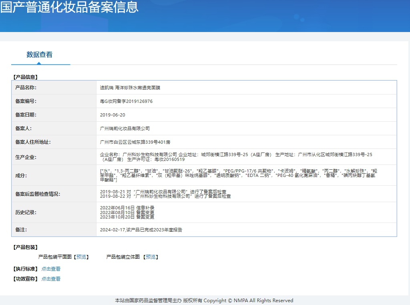This screenshot has height=305, width=410.
Task: Click the 备案人 row label
Action: [23, 128]
